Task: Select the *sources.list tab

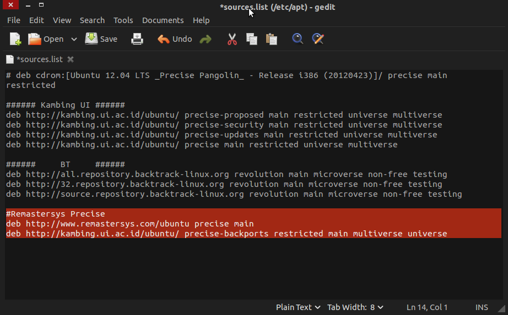Action: (40, 59)
